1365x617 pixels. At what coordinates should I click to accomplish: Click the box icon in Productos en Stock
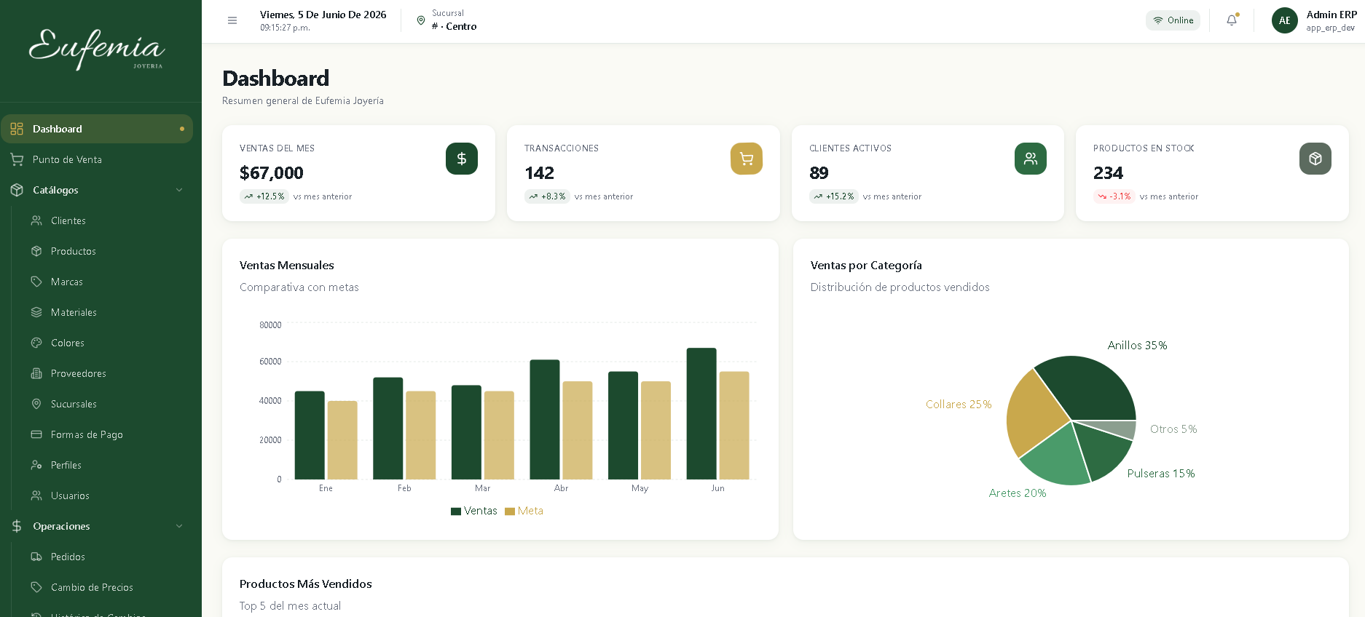pos(1315,159)
